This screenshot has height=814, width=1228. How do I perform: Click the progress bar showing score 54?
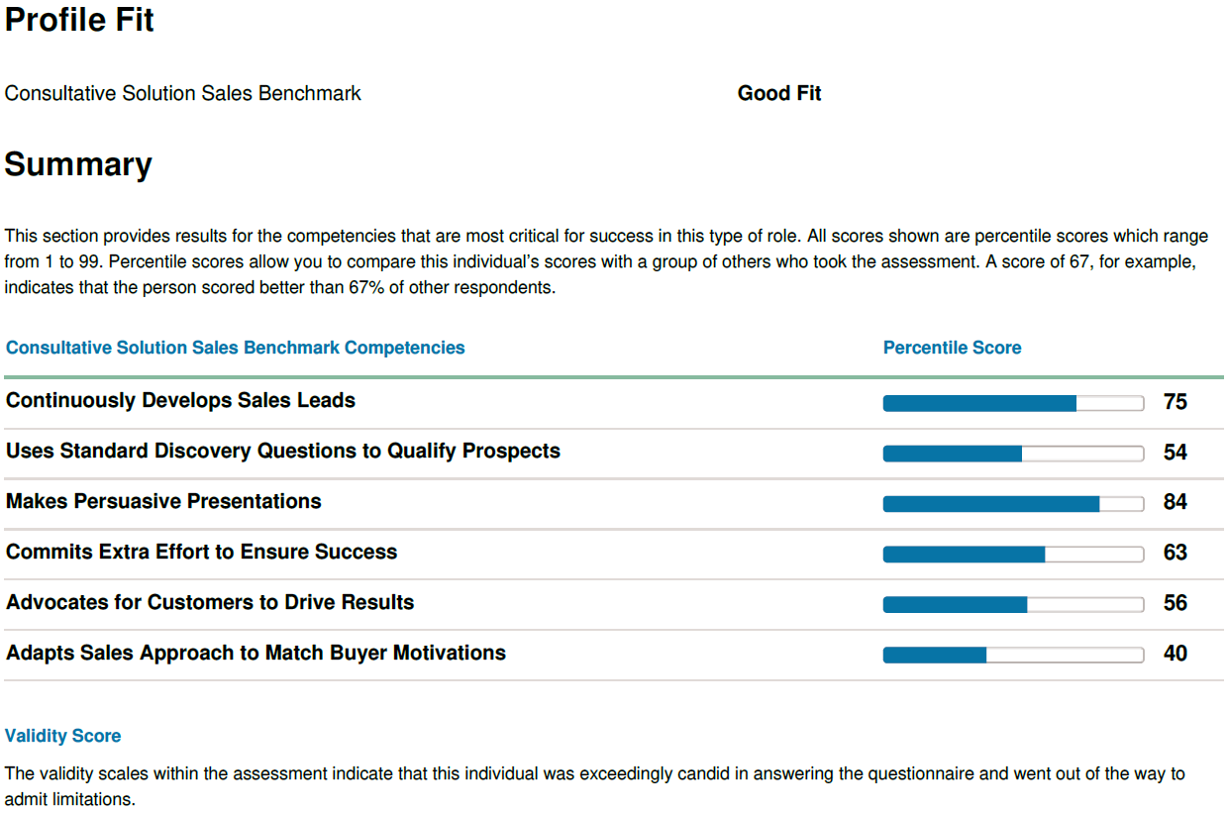[x=1013, y=454]
